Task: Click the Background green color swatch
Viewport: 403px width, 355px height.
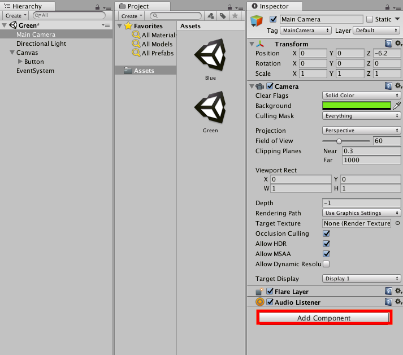Action: [357, 105]
